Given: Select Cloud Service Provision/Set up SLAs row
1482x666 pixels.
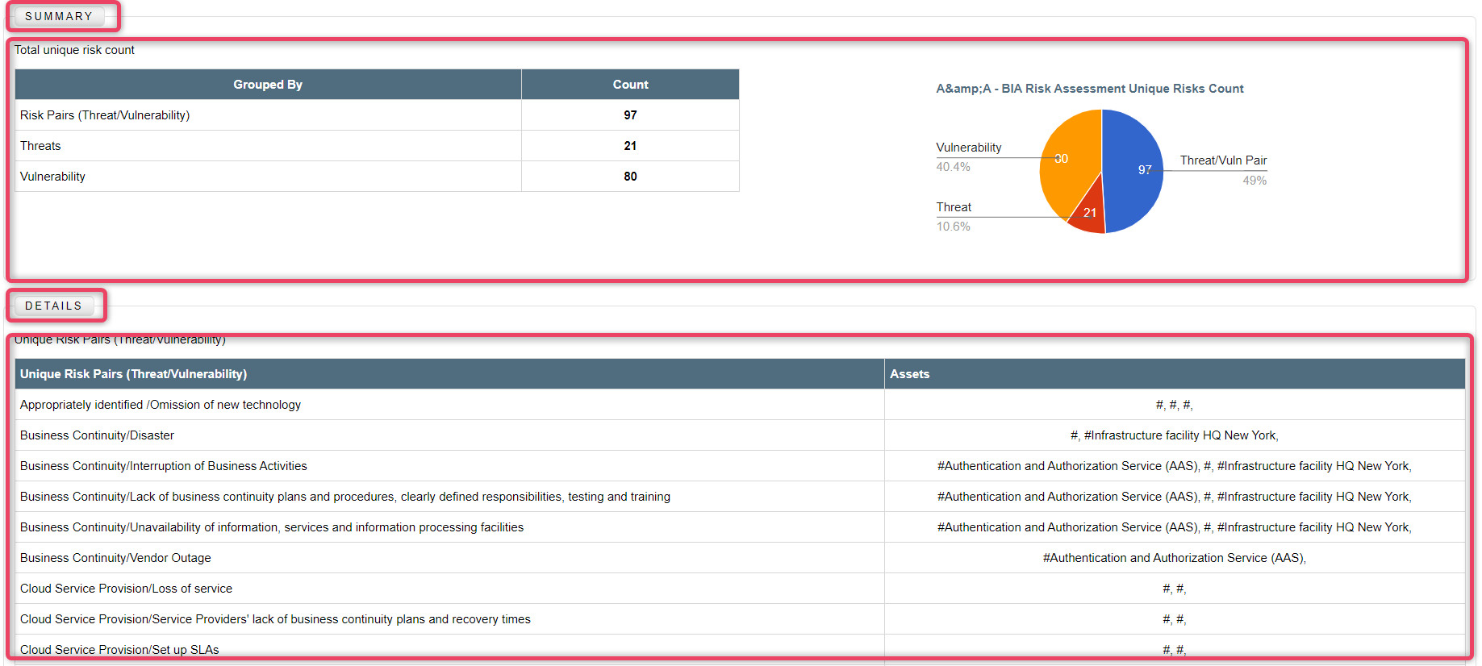Looking at the screenshot, I should (740, 649).
